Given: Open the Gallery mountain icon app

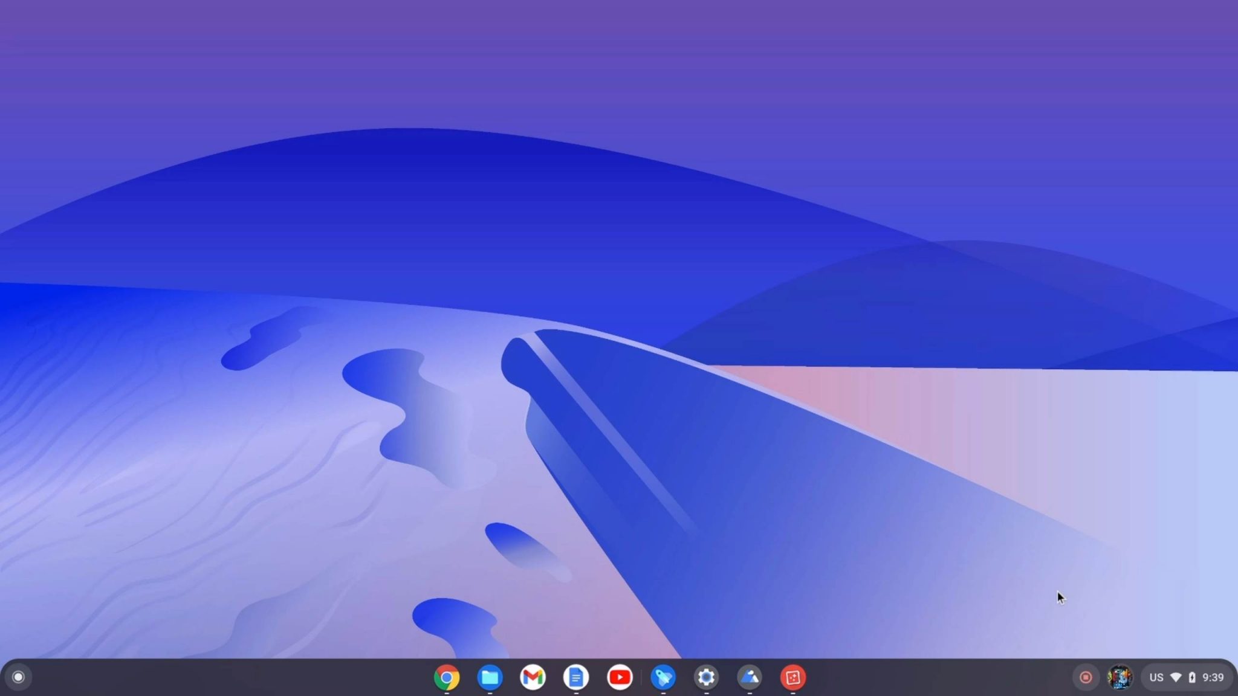Looking at the screenshot, I should point(750,677).
